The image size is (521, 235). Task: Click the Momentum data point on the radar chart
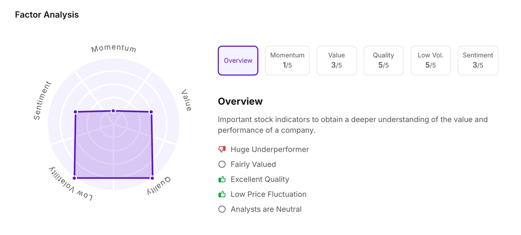click(x=113, y=111)
